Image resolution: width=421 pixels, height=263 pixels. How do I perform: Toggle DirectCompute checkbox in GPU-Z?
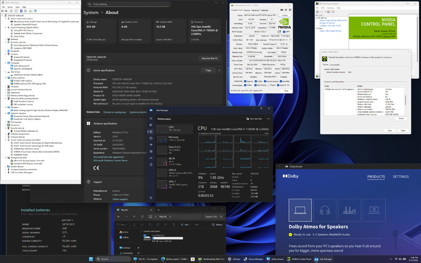pyautogui.click(x=265, y=81)
